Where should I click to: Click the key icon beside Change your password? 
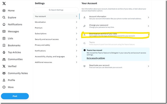pos(85,26)
